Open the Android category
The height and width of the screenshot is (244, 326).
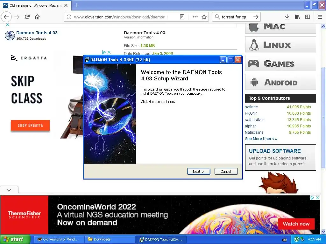tap(280, 82)
